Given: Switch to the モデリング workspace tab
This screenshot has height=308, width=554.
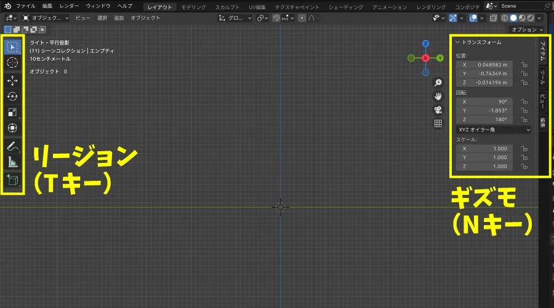Looking at the screenshot, I should pos(194,7).
